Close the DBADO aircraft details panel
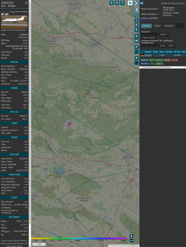The width and height of the screenshot is (186, 247). pyautogui.click(x=26, y=3)
